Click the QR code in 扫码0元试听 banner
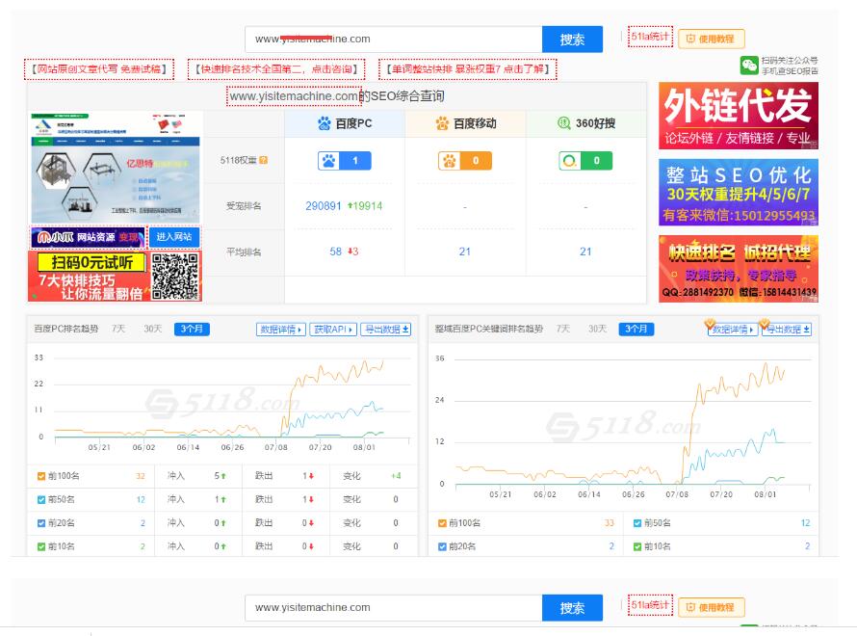The height and width of the screenshot is (636, 857). [x=175, y=277]
